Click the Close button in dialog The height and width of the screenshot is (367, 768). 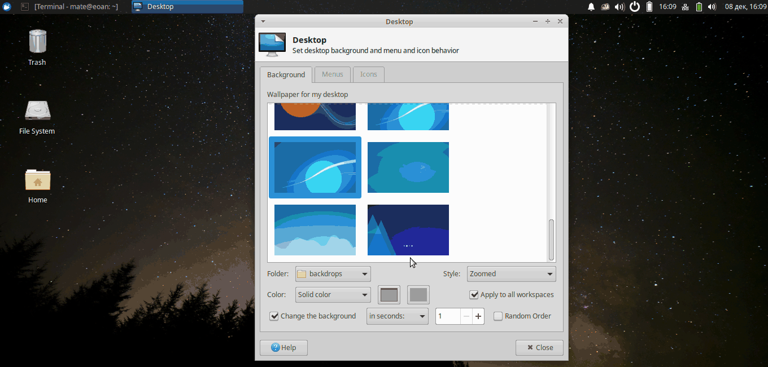[539, 348]
